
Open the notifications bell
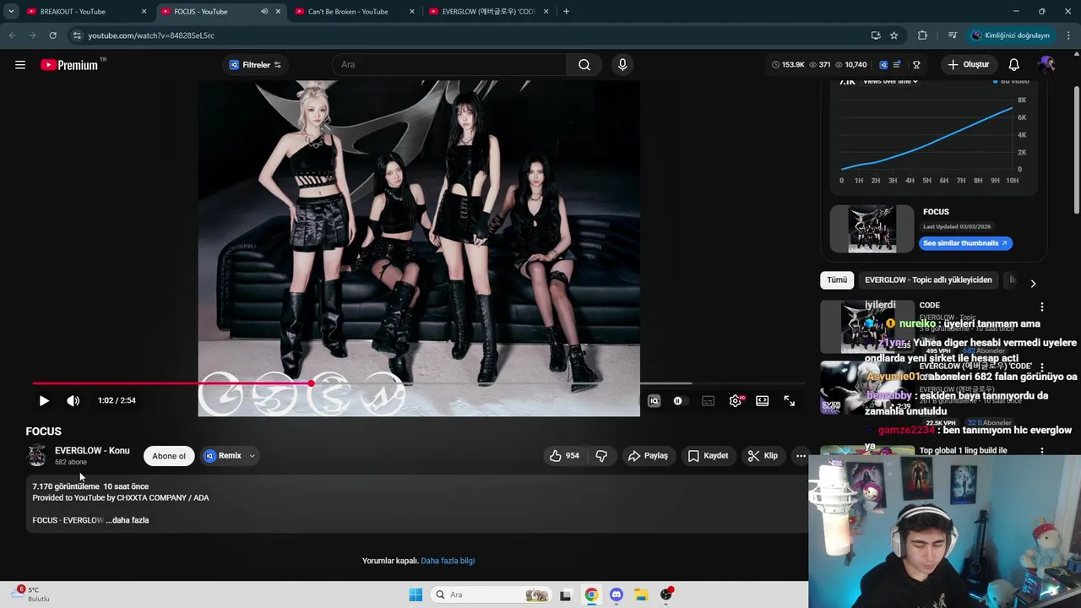1013,65
